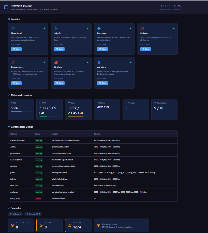Click the running badge for dashboard-if5000
The image size is (208, 233).
pos(39,141)
